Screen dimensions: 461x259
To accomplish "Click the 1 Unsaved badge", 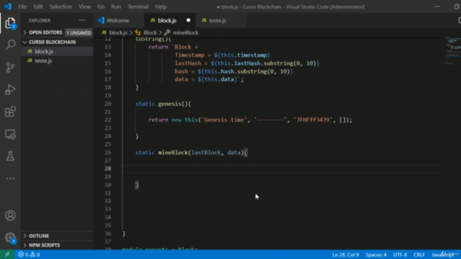I will (x=79, y=32).
